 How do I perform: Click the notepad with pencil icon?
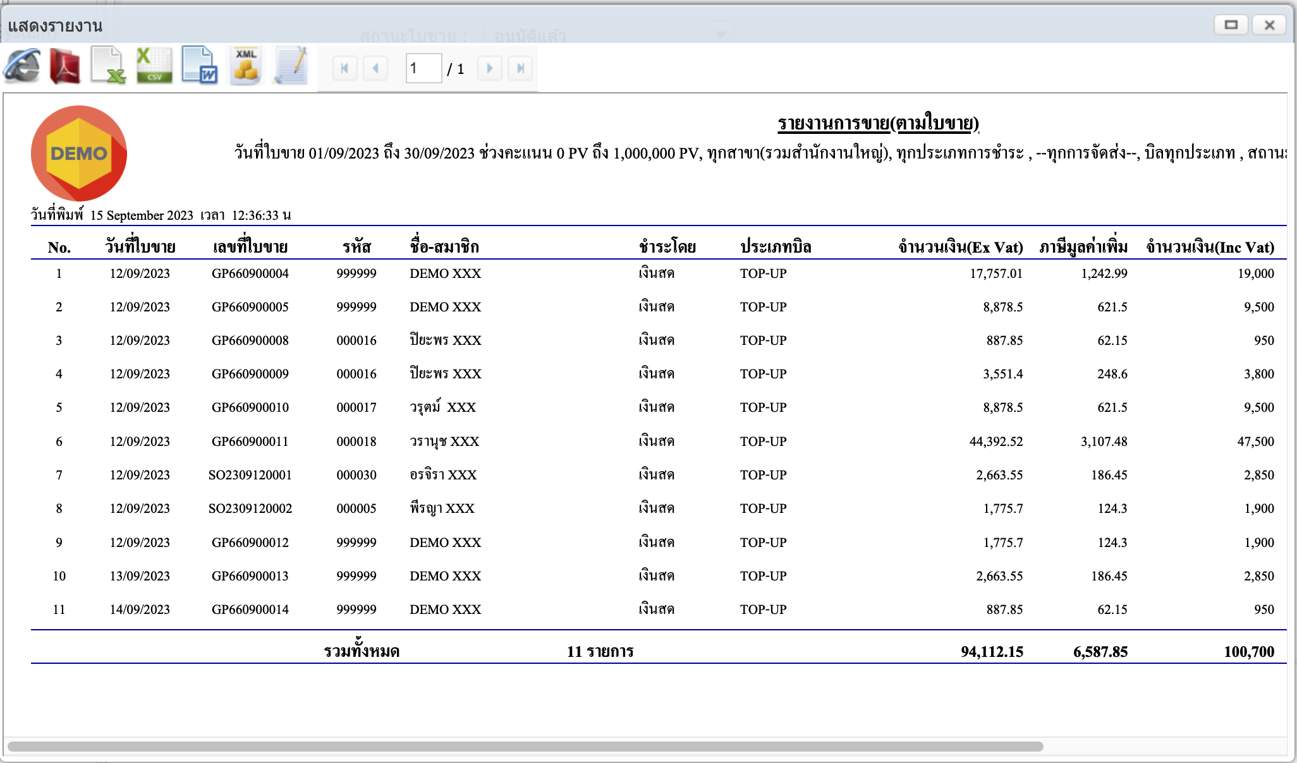tap(291, 66)
